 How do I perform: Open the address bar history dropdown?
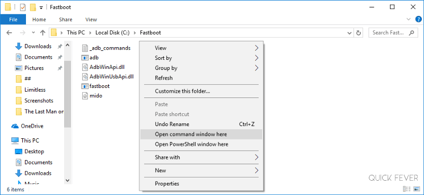349,33
